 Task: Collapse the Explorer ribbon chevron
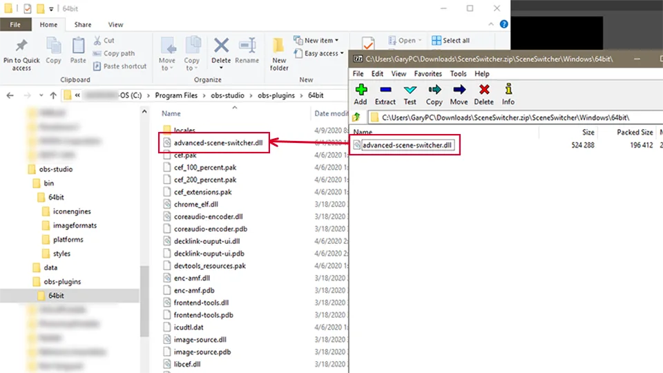[x=491, y=24]
